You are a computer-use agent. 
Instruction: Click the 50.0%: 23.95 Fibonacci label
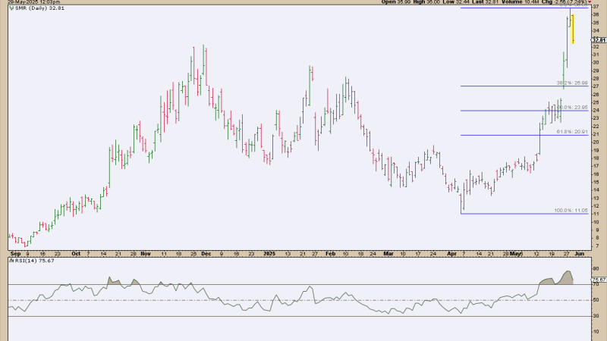pyautogui.click(x=572, y=108)
